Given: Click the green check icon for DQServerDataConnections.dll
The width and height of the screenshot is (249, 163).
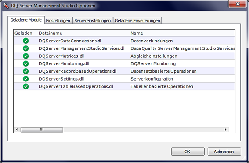Looking at the screenshot, I should click(26, 41).
